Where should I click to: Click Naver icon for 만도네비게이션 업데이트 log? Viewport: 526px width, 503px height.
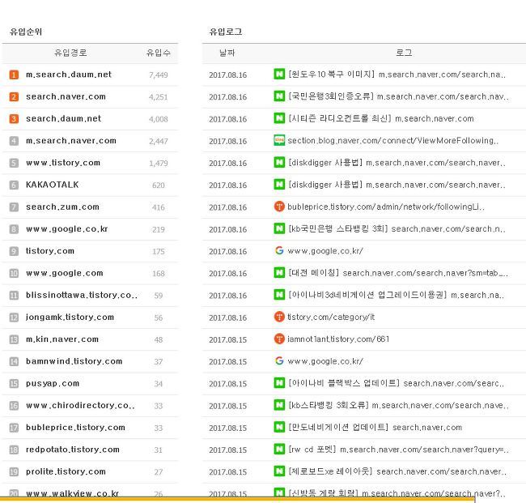(279, 427)
